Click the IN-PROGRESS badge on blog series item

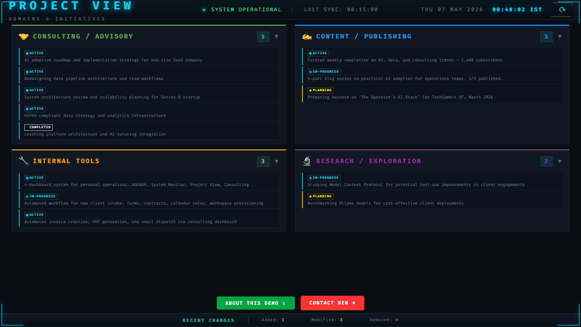pyautogui.click(x=324, y=72)
